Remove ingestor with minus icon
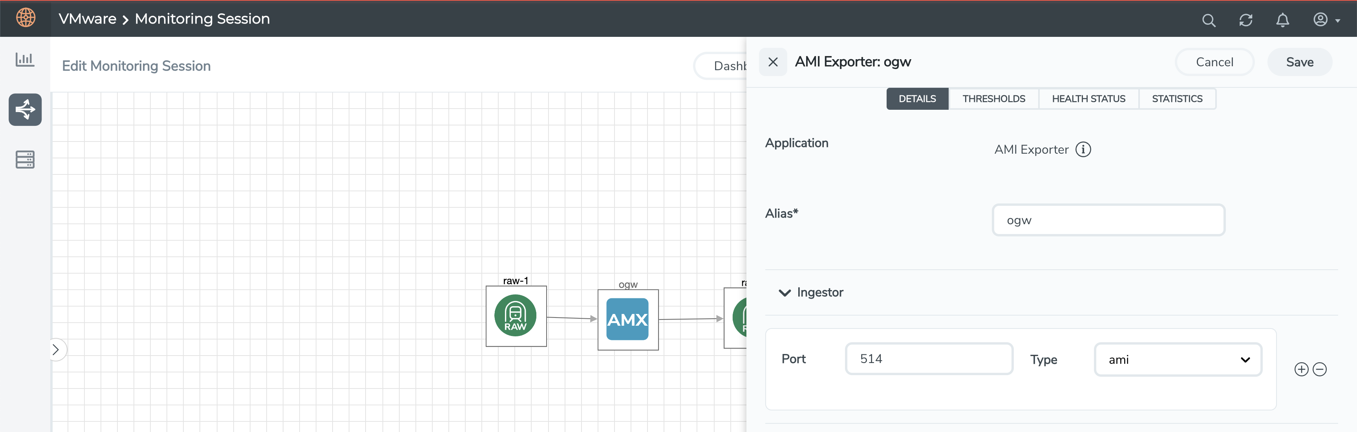Viewport: 1357px width, 432px height. click(1320, 369)
